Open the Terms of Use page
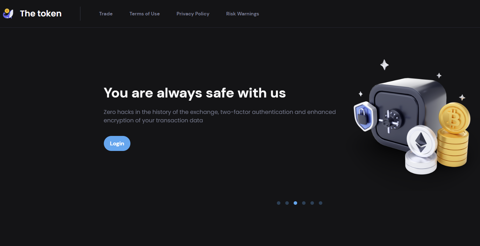480x246 pixels. 144,14
